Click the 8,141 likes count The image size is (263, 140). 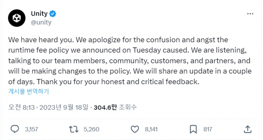click(x=151, y=129)
